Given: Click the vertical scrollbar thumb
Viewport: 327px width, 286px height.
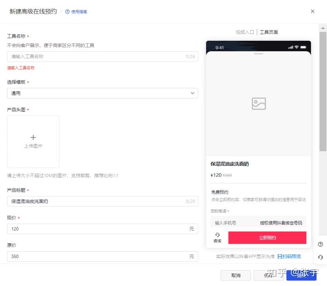Looking at the screenshot, I should pos(323,92).
